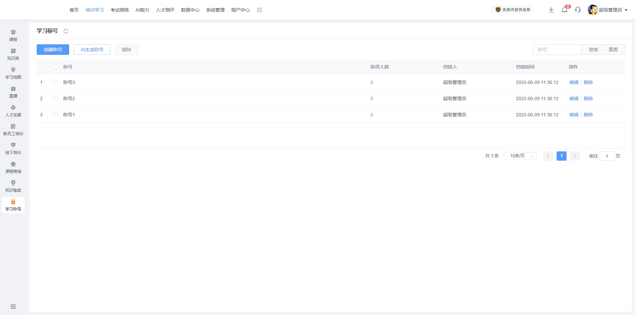Image resolution: width=635 pixels, height=315 pixels.
Task: Open the notification bell
Action: [565, 10]
